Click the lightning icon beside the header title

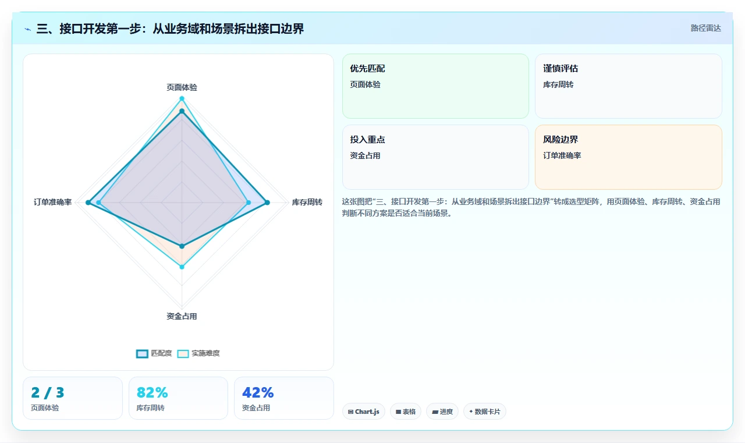click(28, 29)
